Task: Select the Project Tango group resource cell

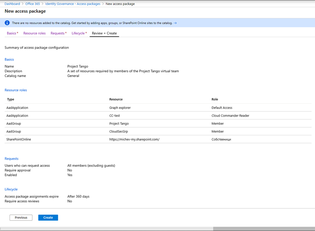Action: tap(119, 123)
